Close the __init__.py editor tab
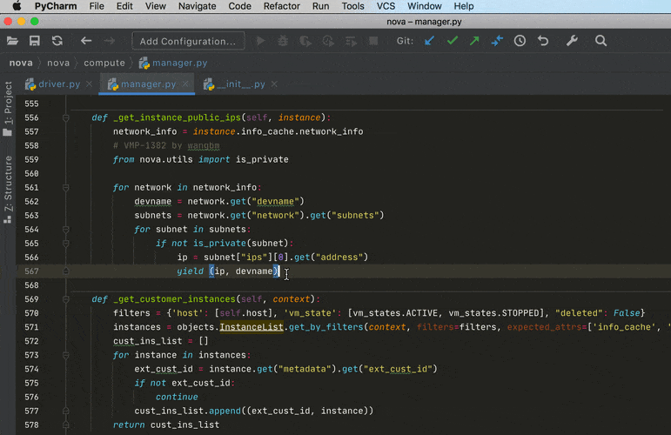The width and height of the screenshot is (671, 435). [x=274, y=84]
